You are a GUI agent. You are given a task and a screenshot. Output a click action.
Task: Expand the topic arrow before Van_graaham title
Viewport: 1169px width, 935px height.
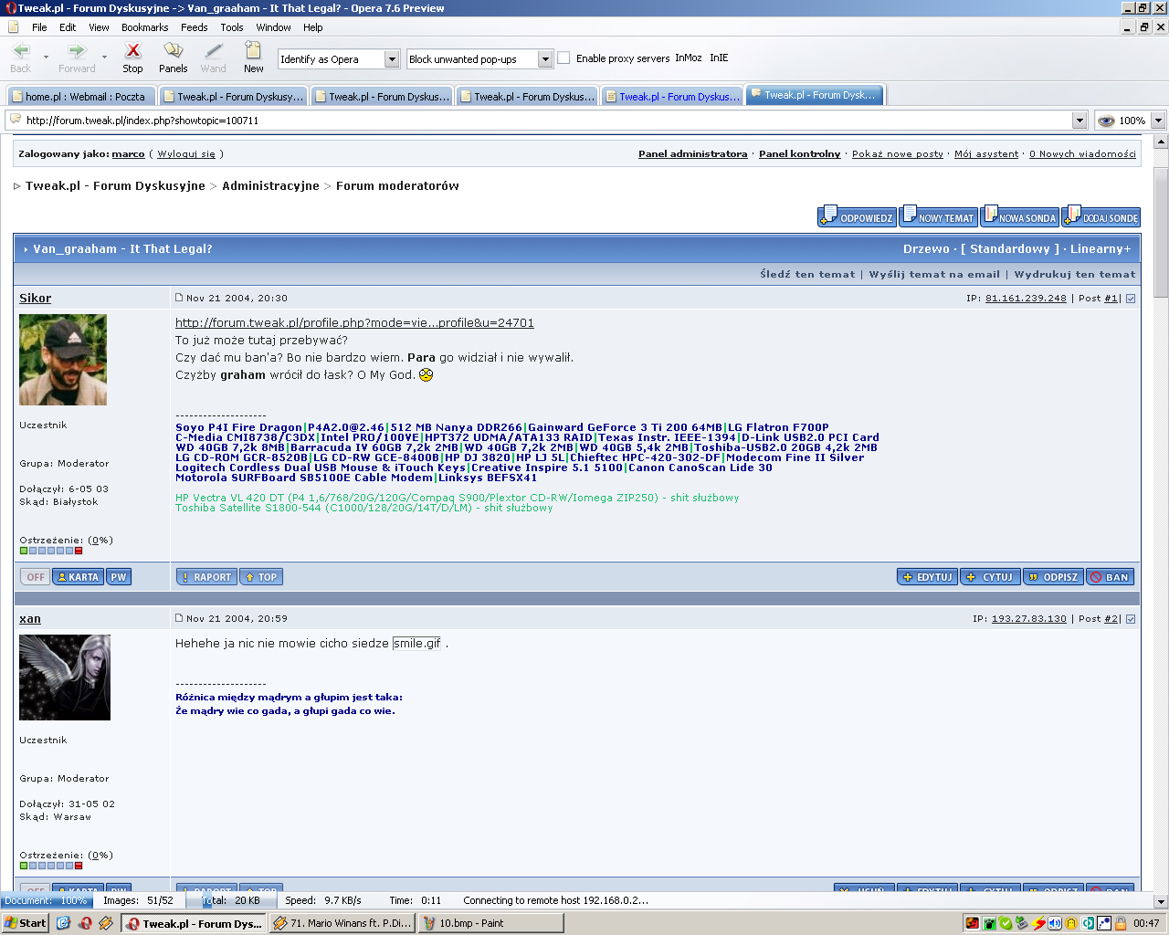tap(26, 249)
